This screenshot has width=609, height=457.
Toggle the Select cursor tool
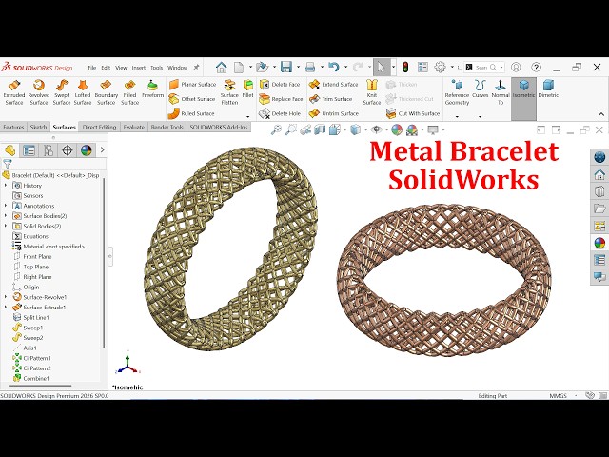381,68
